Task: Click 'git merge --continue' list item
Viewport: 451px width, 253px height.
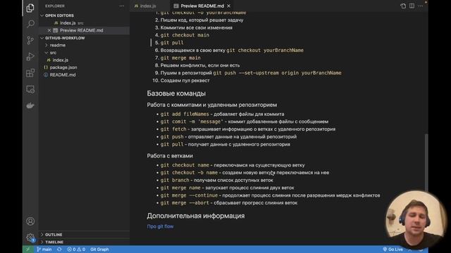Action: coord(270,195)
